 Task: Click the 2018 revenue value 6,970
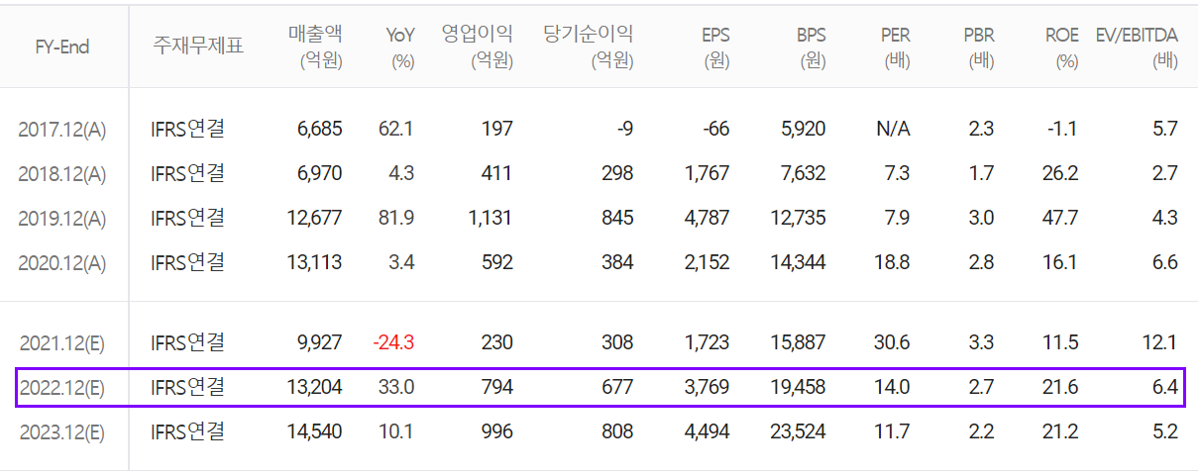pos(320,173)
